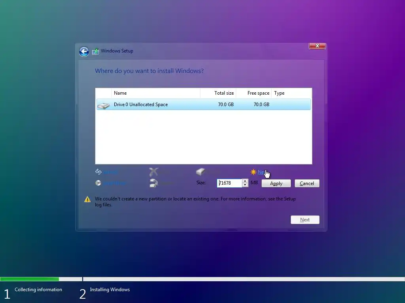Click the Installing Windows step label
This screenshot has height=303, width=405.
tap(110, 290)
